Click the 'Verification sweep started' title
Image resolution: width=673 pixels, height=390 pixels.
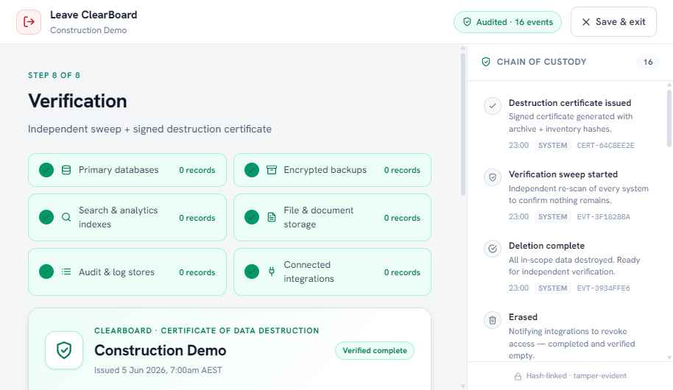(x=563, y=174)
